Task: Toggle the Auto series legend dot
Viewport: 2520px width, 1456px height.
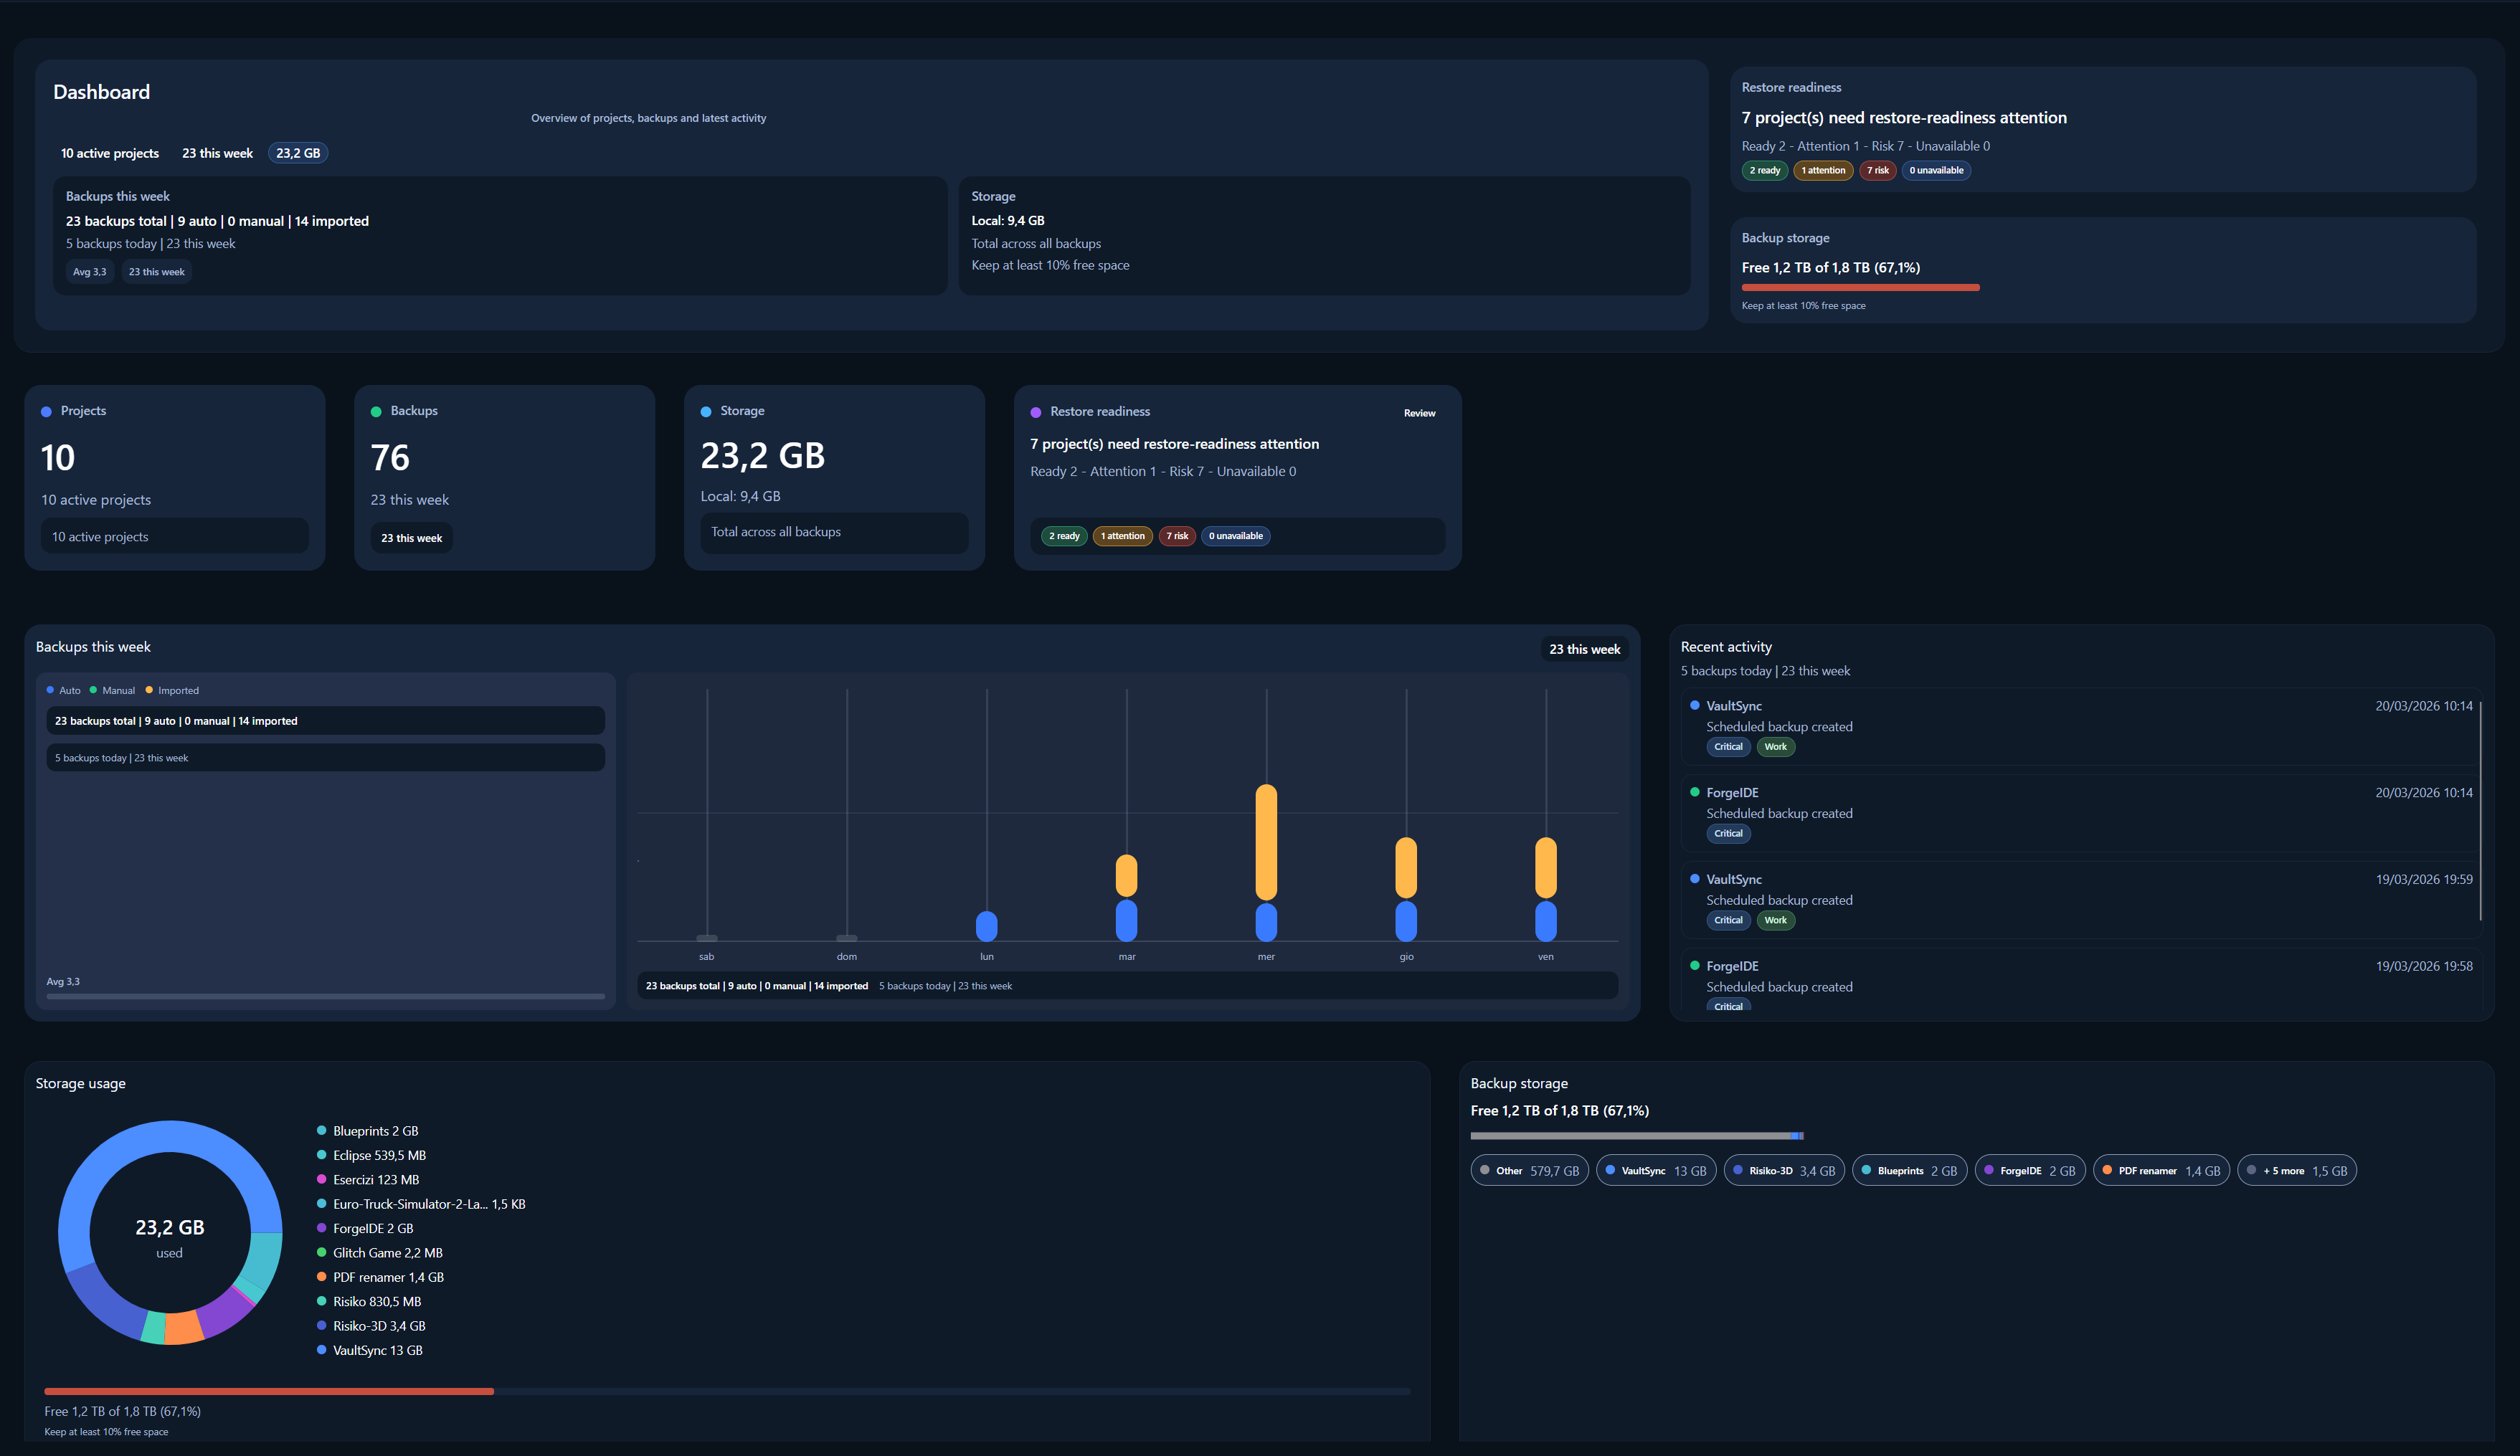Action: point(50,690)
